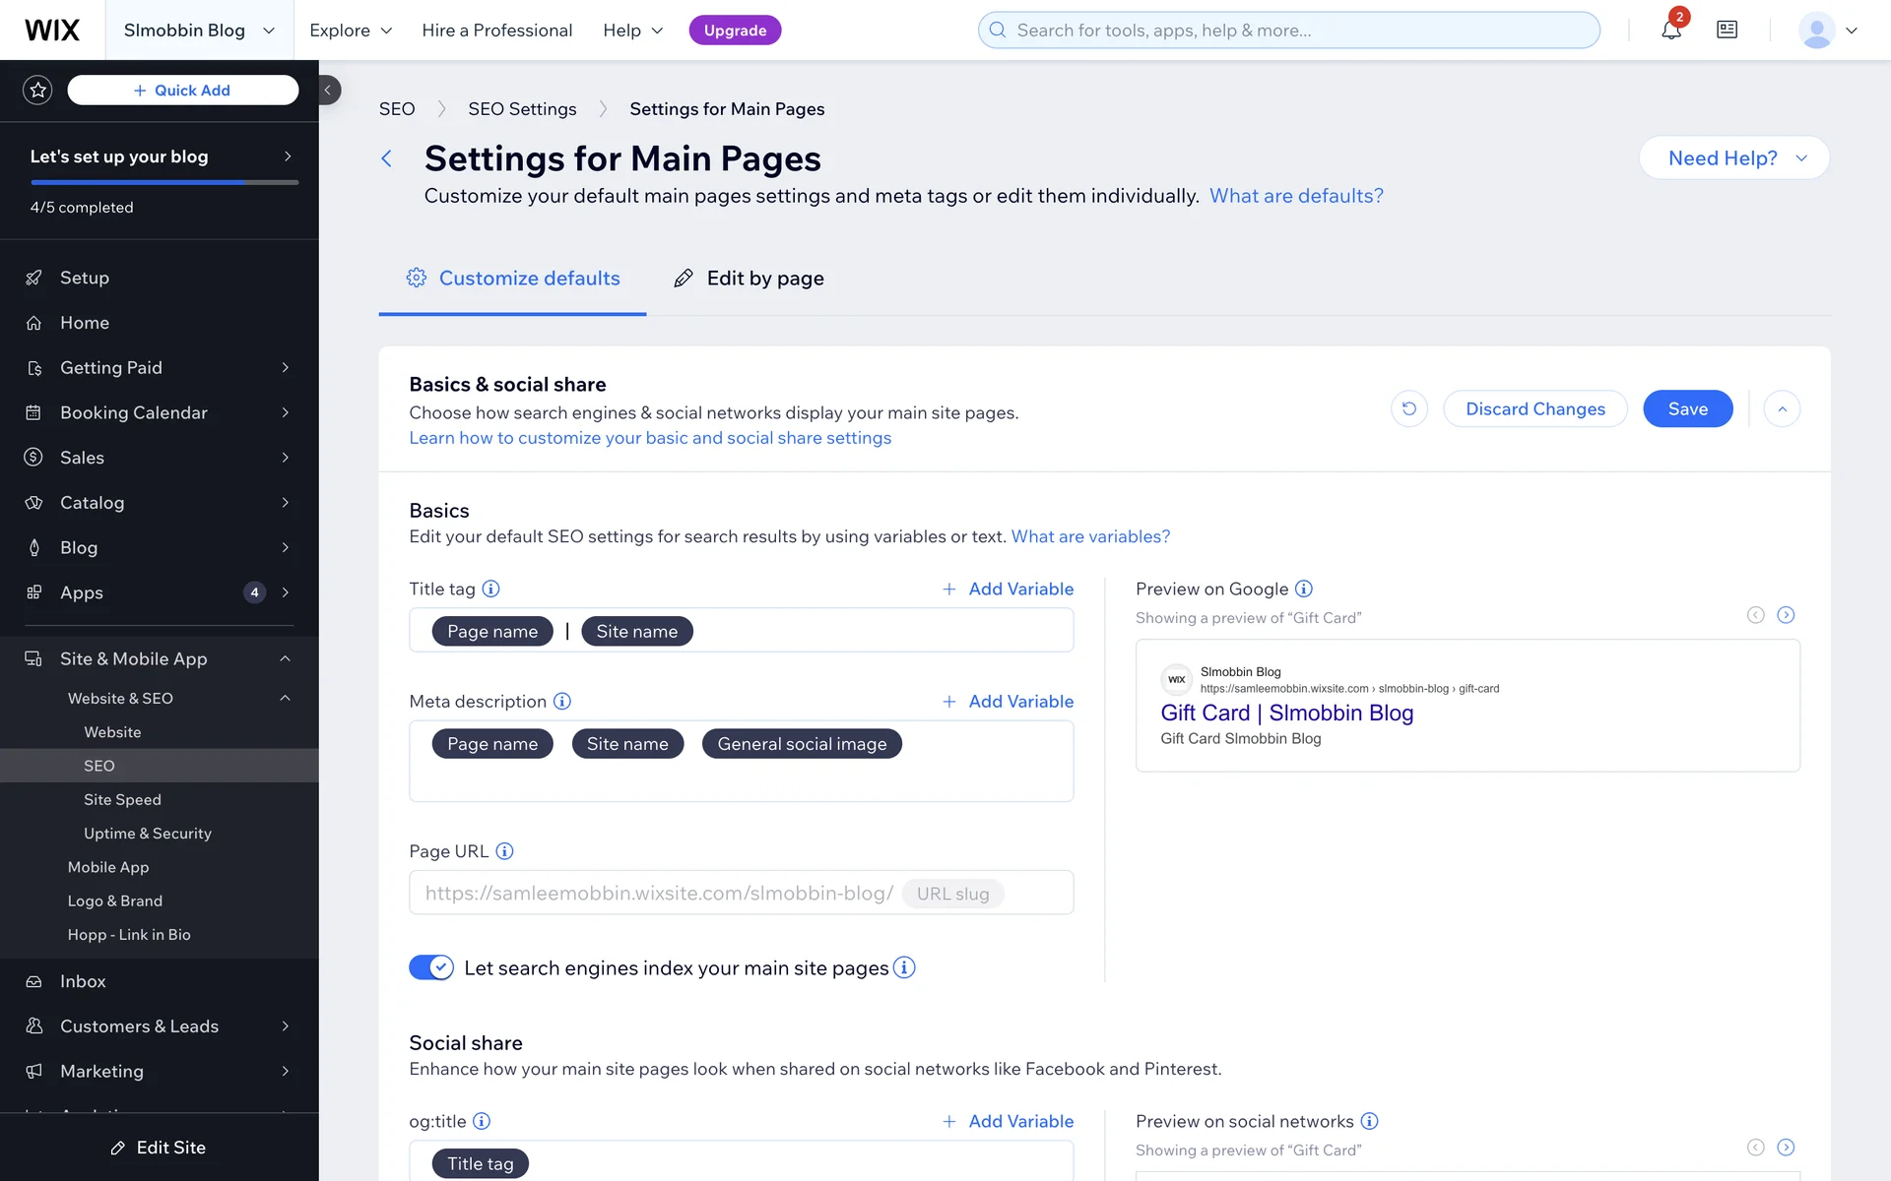This screenshot has width=1891, height=1181.
Task: Click the news feed icon in header
Action: pos(1727,31)
